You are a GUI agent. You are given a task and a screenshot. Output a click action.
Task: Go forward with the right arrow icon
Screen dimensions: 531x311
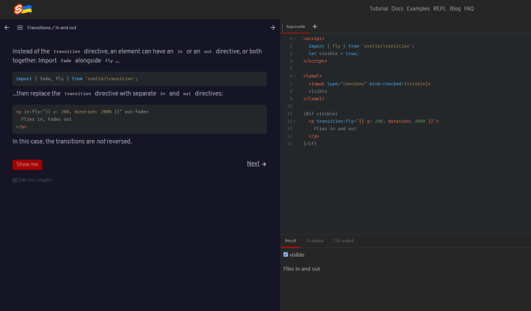pos(272,27)
